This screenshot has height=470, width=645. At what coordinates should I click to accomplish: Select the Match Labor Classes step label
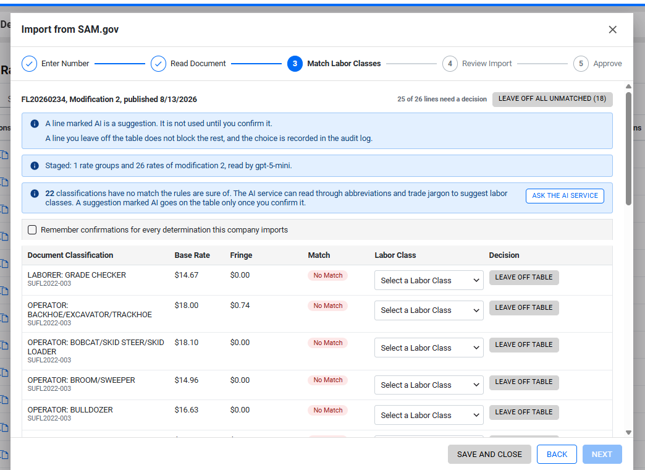pos(344,64)
